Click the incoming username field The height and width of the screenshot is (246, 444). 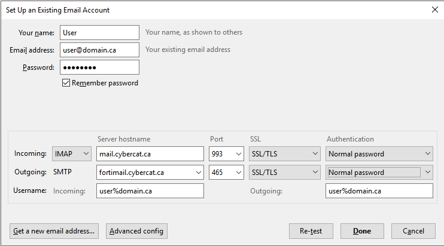150,191
